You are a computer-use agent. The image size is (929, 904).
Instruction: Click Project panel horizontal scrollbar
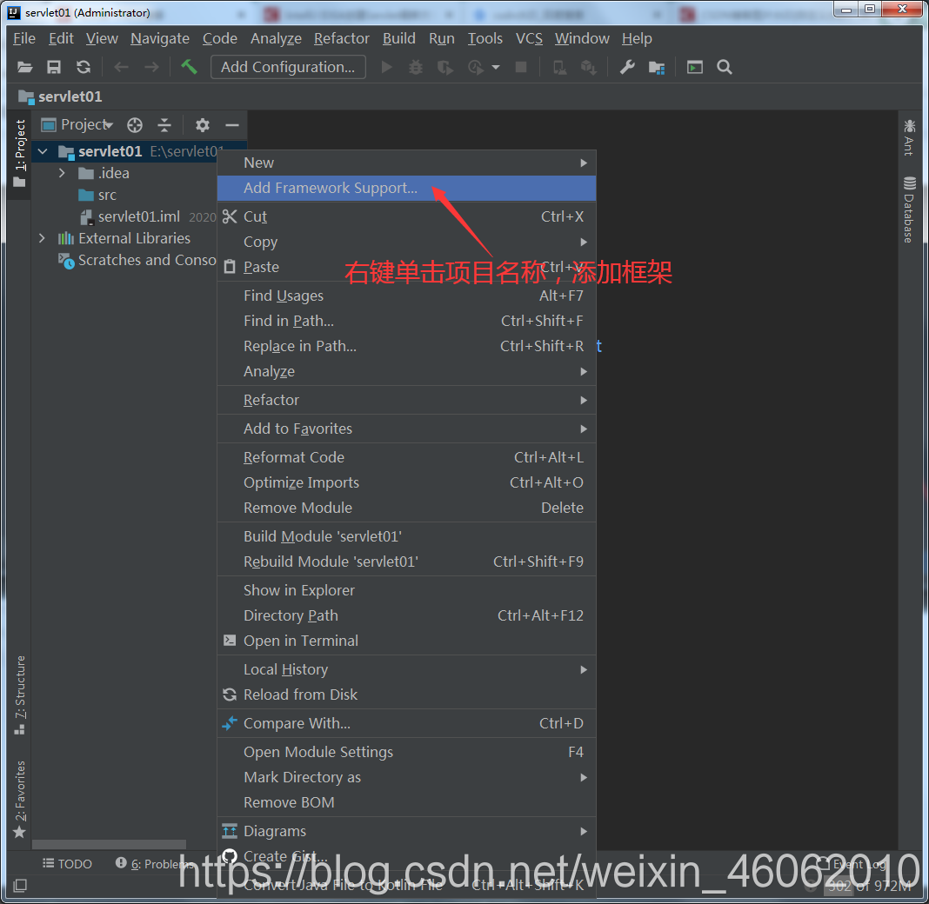pos(109,844)
